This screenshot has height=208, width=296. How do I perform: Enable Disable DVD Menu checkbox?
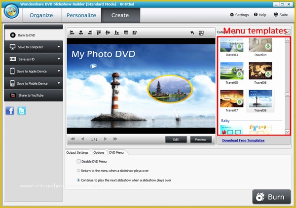tap(79, 161)
